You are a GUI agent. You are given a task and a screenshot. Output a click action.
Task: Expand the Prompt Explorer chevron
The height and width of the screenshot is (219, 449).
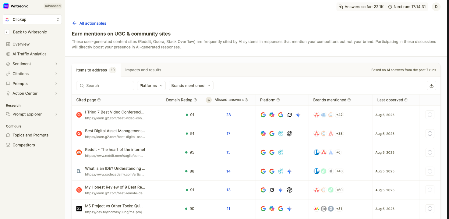click(x=56, y=114)
